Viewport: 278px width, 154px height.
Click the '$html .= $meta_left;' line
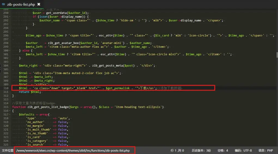pos(36,77)
